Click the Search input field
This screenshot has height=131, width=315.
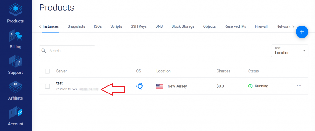71,51
